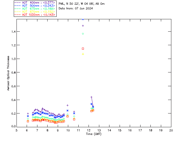
Task: Click the AOT 500nm legend entry
Action: click(35, 6)
